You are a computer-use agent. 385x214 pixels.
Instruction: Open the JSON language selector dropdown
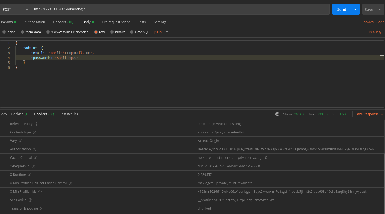pos(167,32)
